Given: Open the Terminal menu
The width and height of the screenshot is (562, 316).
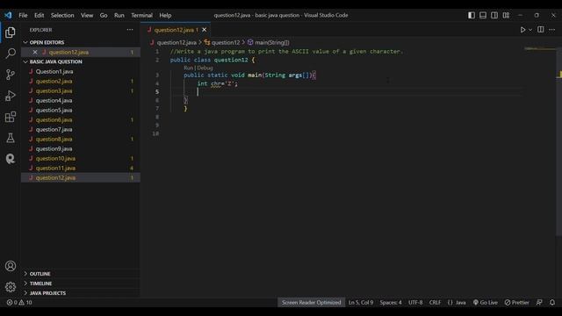Looking at the screenshot, I should pos(141,15).
